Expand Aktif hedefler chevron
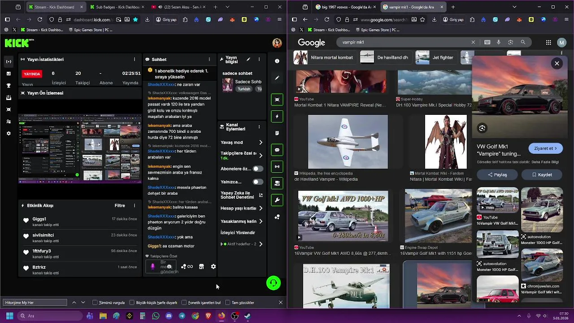The height and width of the screenshot is (323, 574). (x=261, y=244)
